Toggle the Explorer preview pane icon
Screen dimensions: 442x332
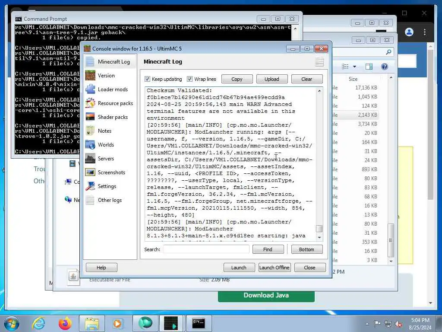[x=369, y=67]
